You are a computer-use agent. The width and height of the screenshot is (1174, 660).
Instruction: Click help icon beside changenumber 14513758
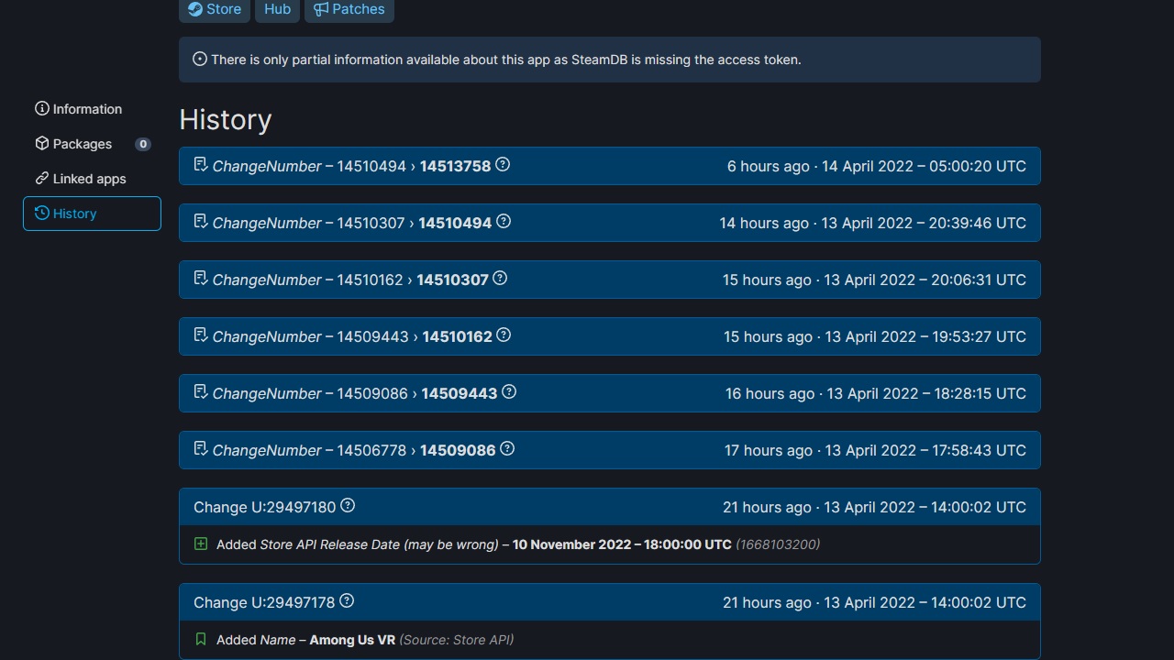pos(503,165)
